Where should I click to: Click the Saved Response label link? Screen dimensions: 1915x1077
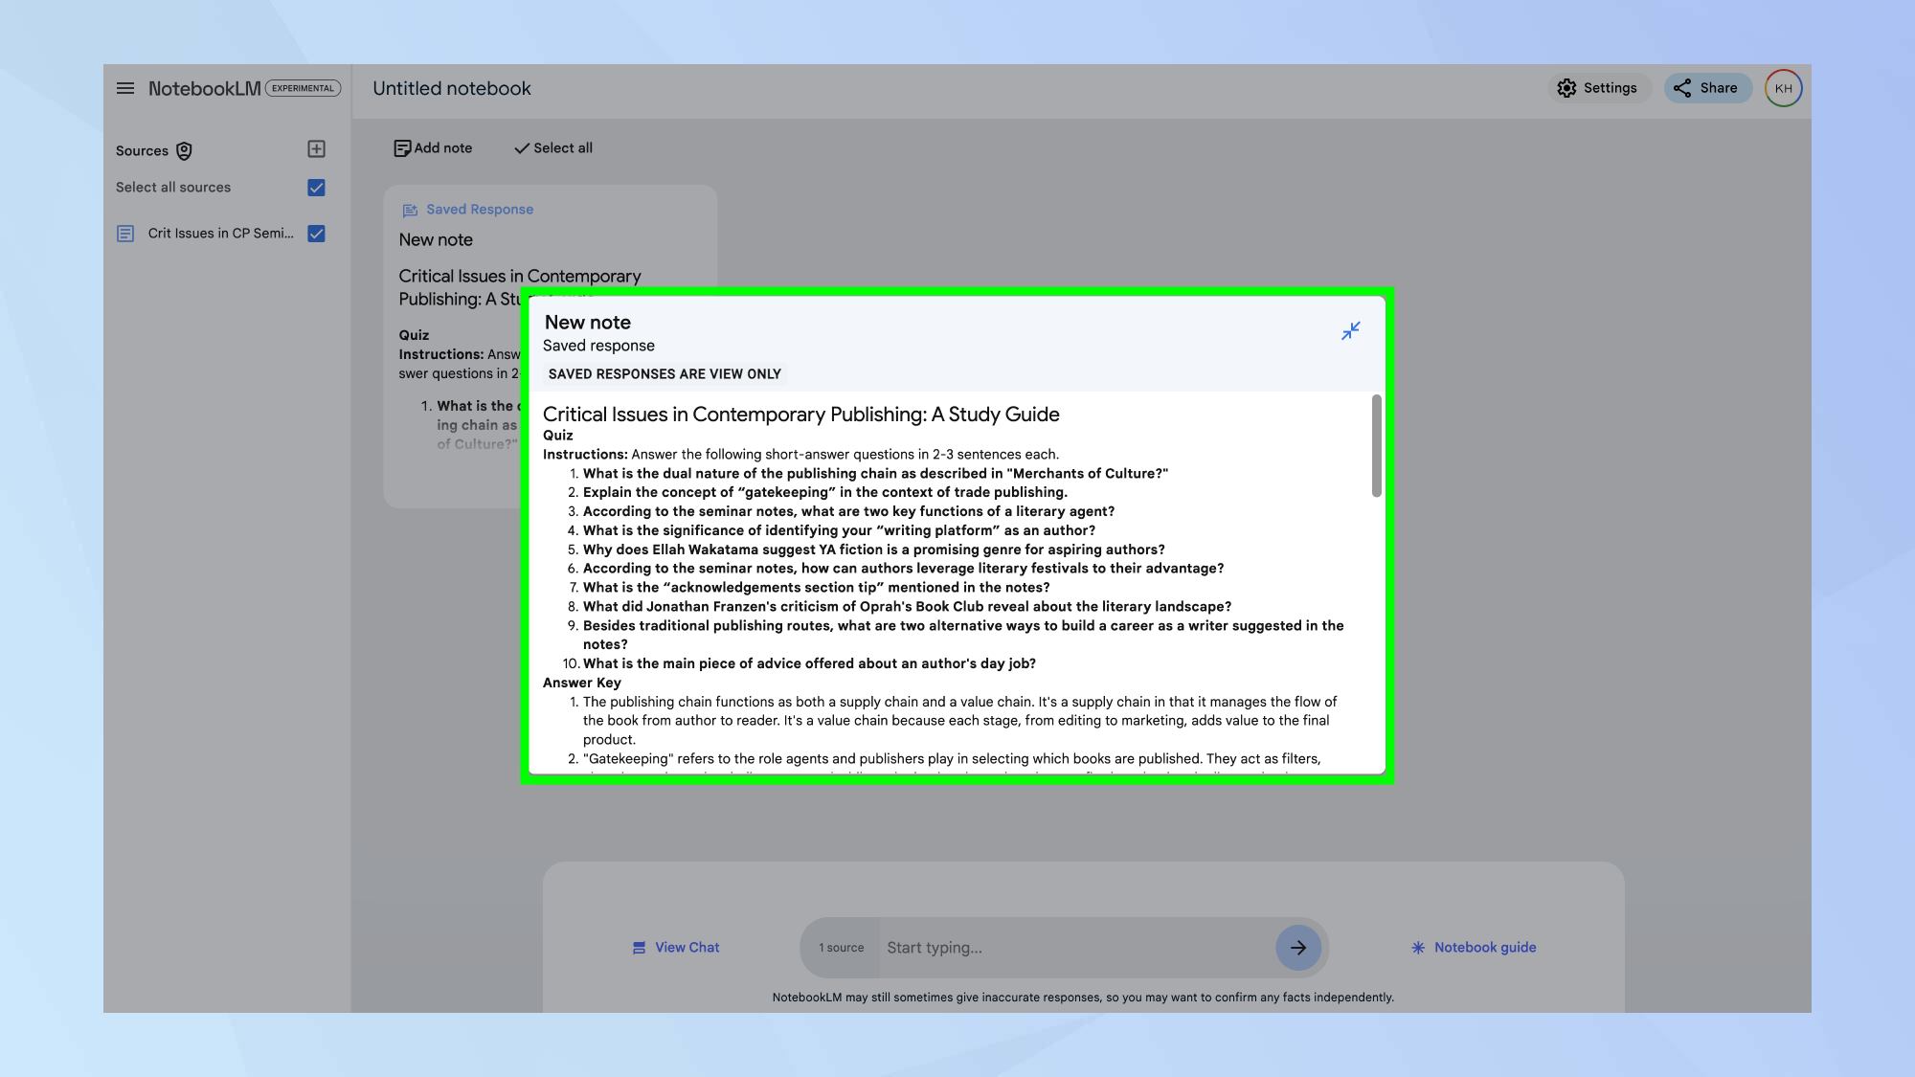point(480,209)
